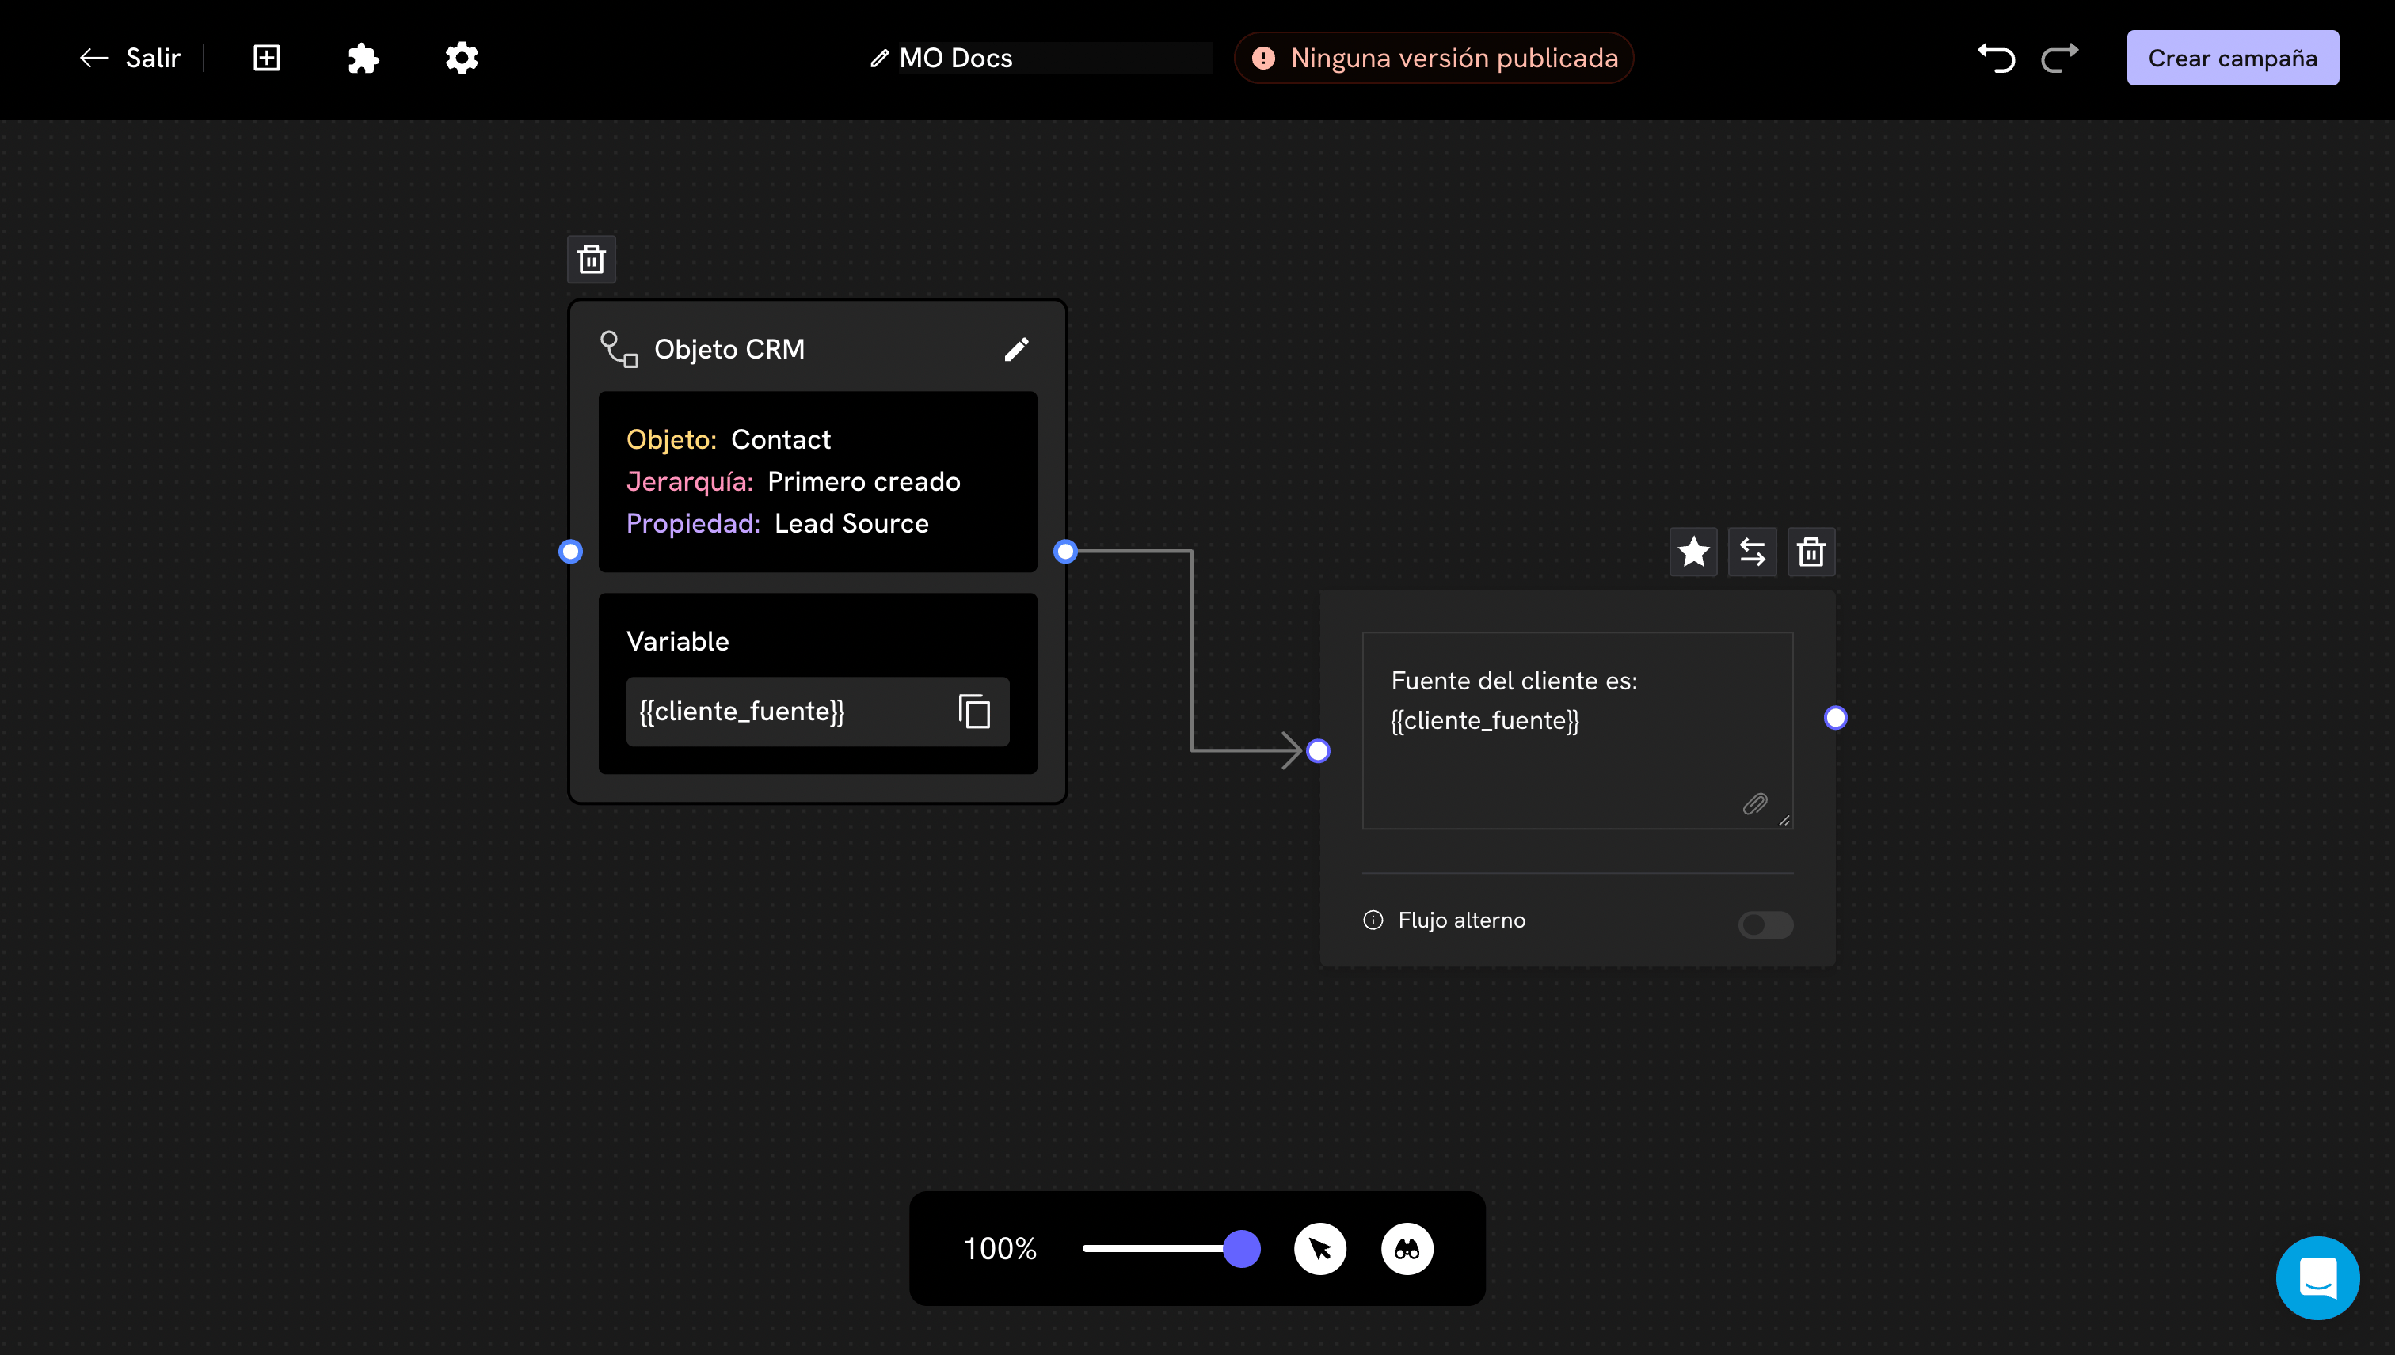Image resolution: width=2395 pixels, height=1355 pixels.
Task: Open the settings gear icon
Action: click(461, 58)
